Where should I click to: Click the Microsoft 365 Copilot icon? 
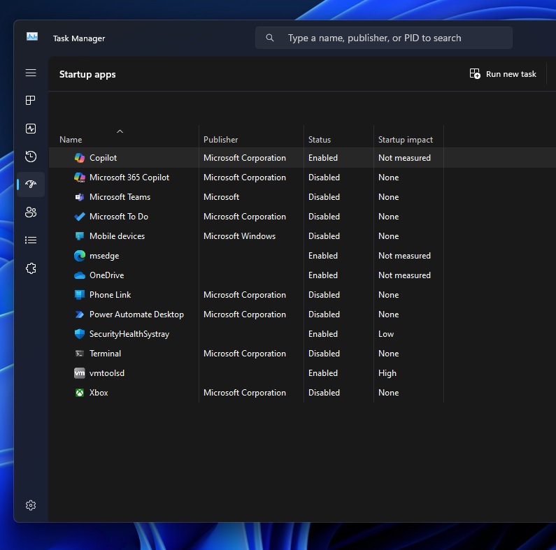tap(80, 178)
